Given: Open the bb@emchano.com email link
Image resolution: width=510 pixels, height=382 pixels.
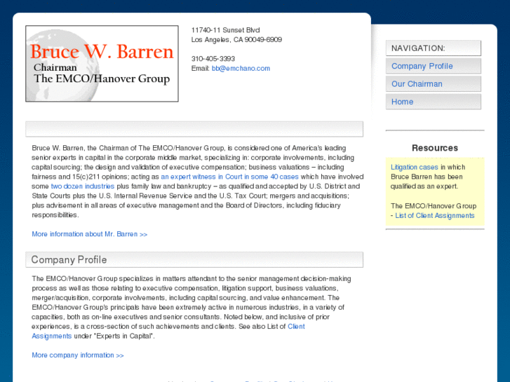Looking at the screenshot, I should click(241, 68).
